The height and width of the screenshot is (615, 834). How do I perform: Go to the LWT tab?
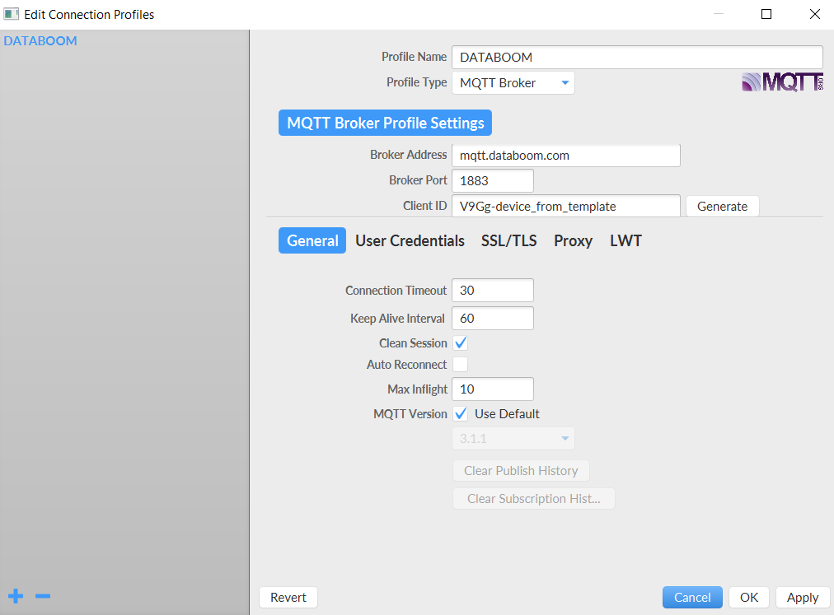point(625,240)
